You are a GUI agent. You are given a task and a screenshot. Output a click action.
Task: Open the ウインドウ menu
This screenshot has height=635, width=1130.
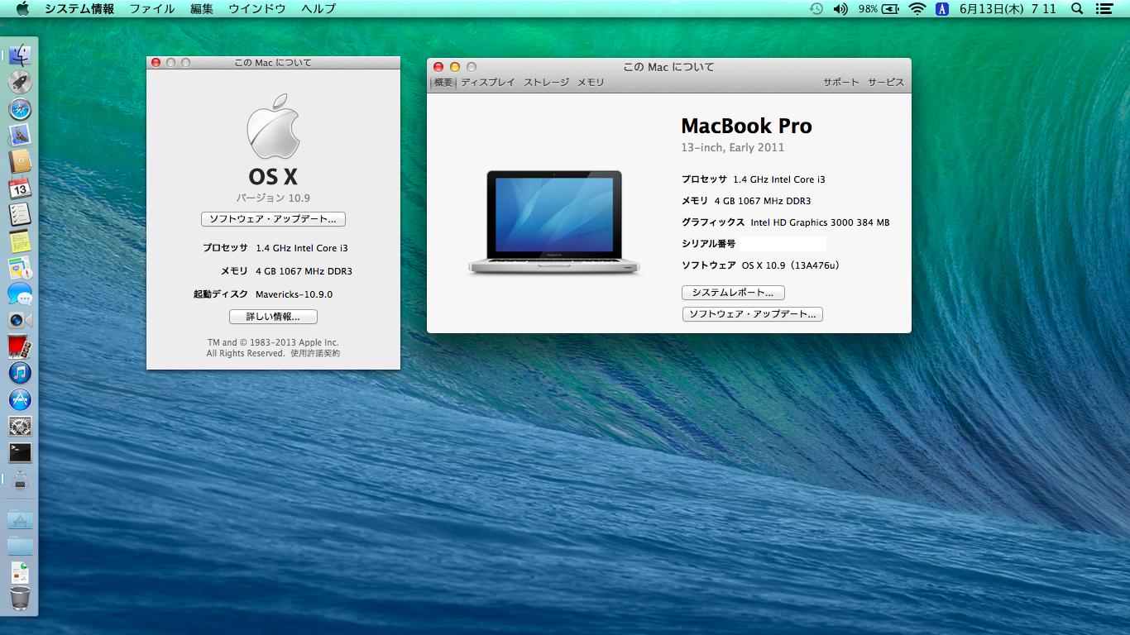click(x=257, y=8)
